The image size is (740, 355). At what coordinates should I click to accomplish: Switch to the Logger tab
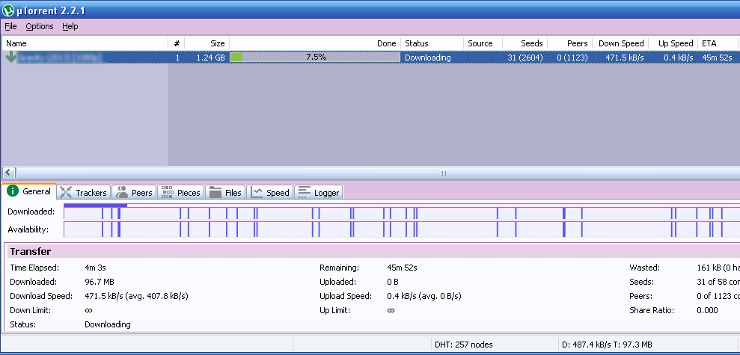(x=319, y=192)
